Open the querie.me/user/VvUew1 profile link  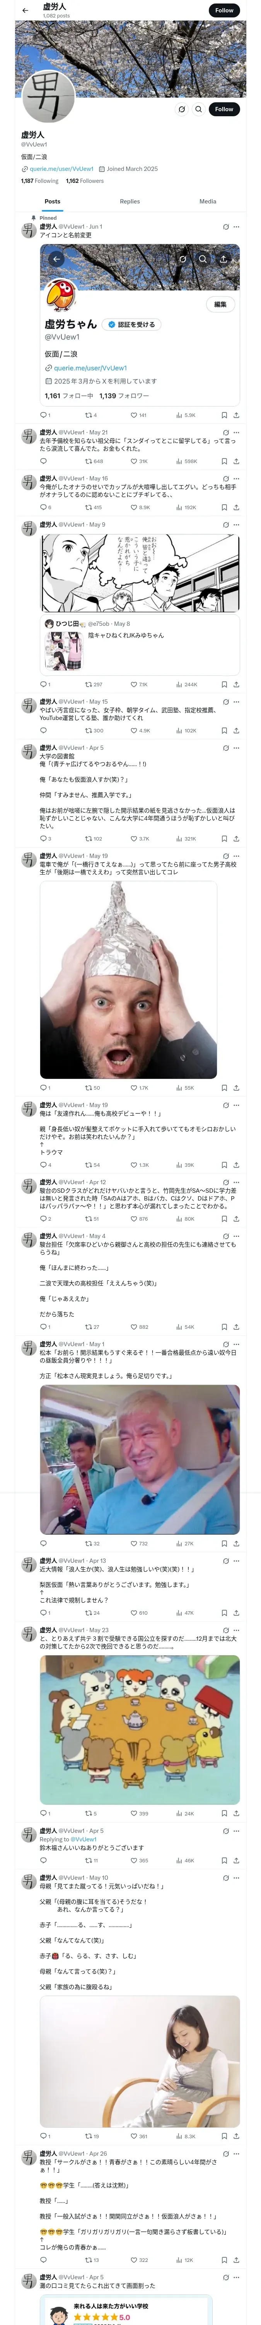61,169
